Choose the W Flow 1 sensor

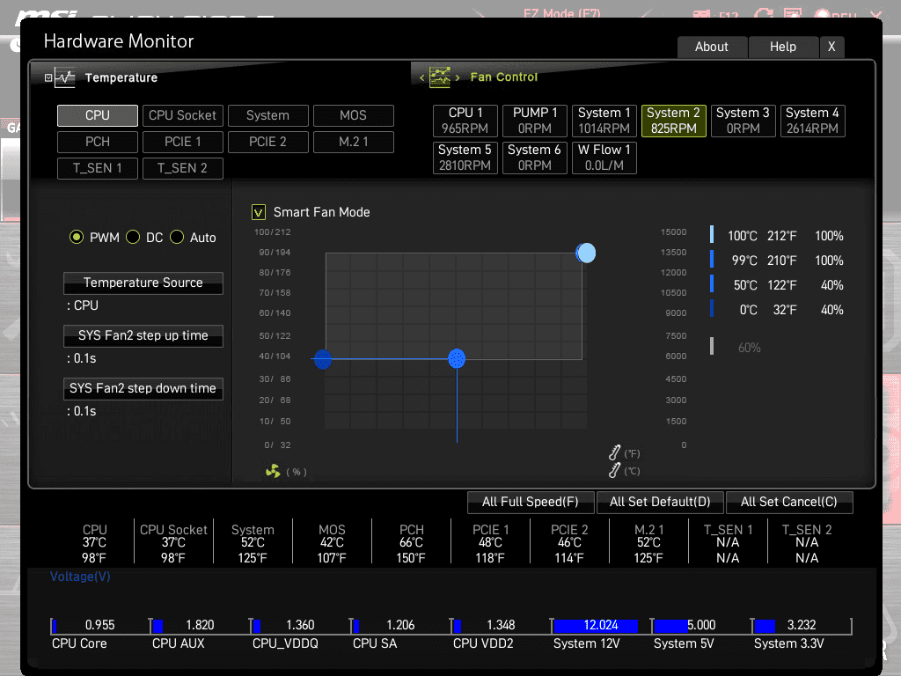click(604, 158)
